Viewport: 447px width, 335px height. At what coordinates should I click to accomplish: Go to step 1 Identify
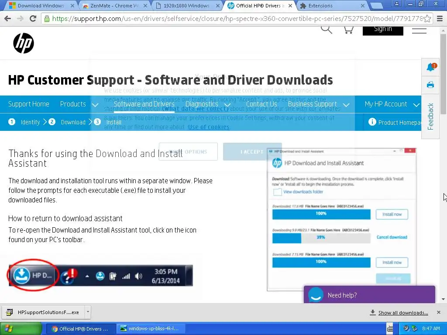tap(24, 122)
